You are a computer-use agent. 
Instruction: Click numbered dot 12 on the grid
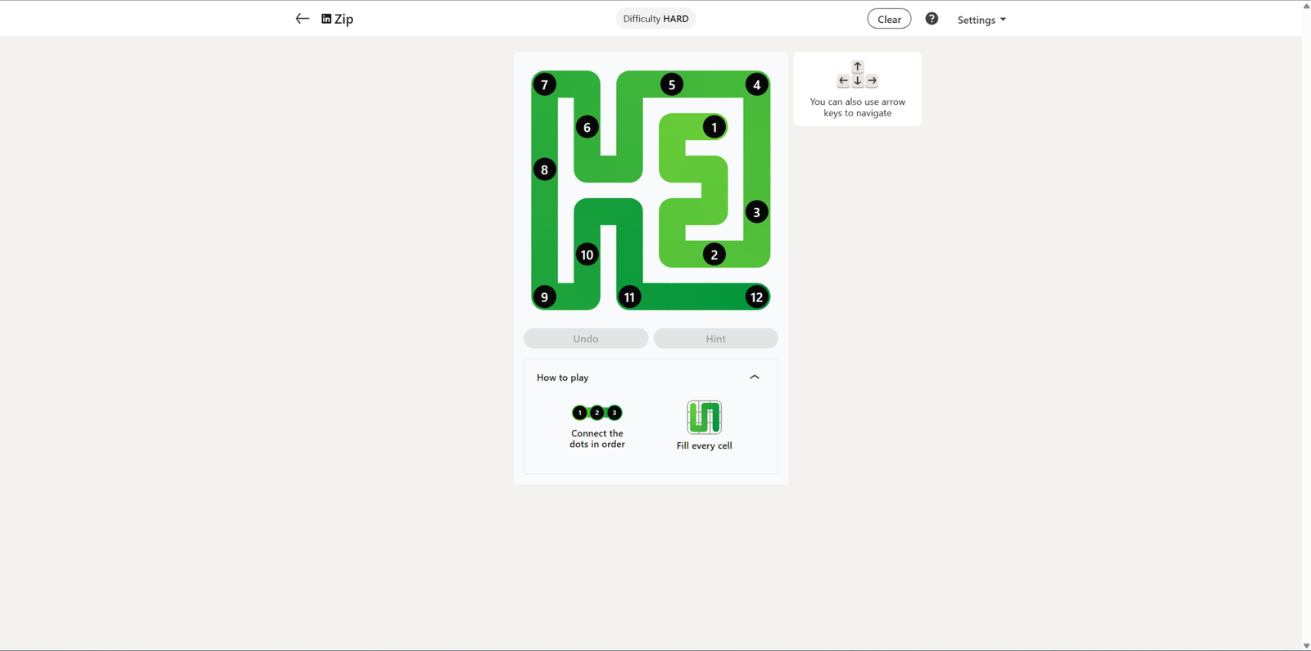click(756, 297)
